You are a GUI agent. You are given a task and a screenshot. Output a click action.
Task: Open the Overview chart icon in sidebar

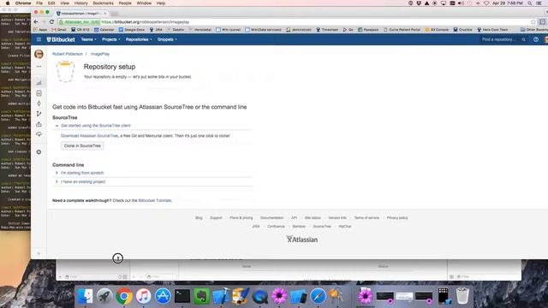click(39, 83)
